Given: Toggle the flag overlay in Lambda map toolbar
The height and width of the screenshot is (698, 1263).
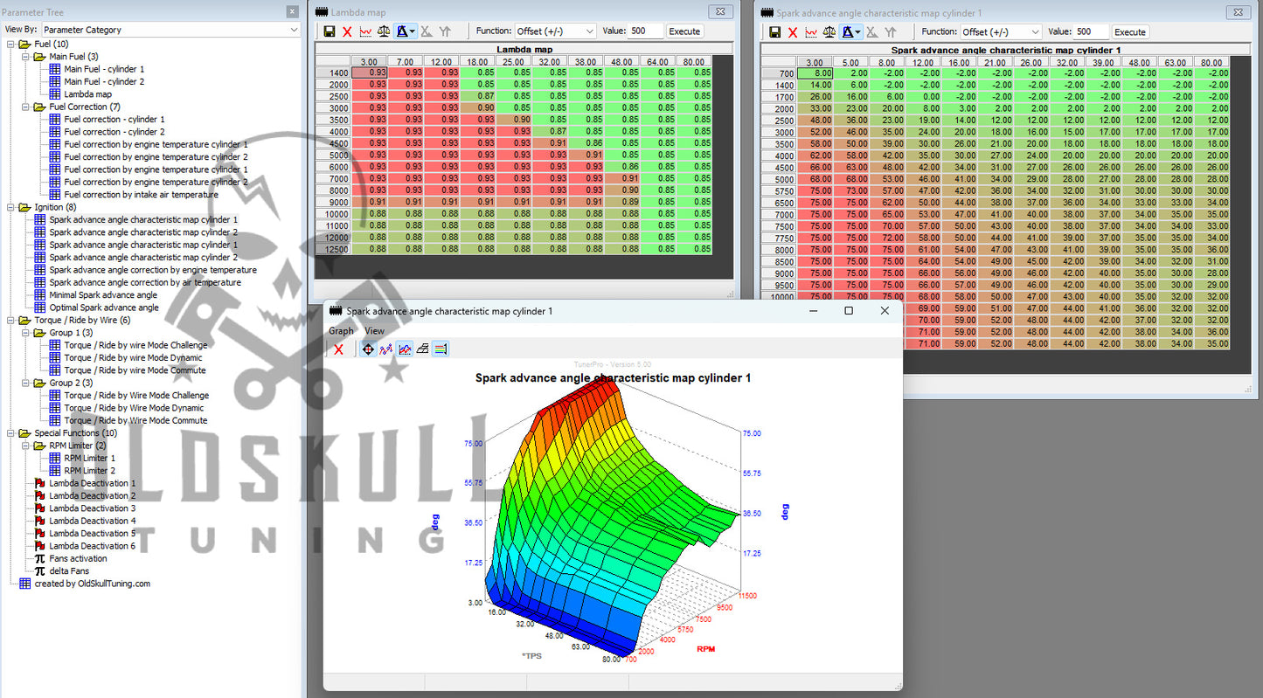Looking at the screenshot, I should tap(404, 31).
